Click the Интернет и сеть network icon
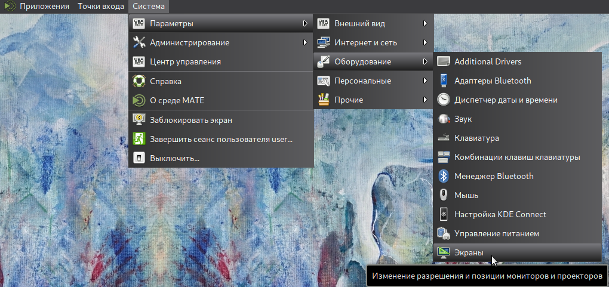 coord(324,43)
